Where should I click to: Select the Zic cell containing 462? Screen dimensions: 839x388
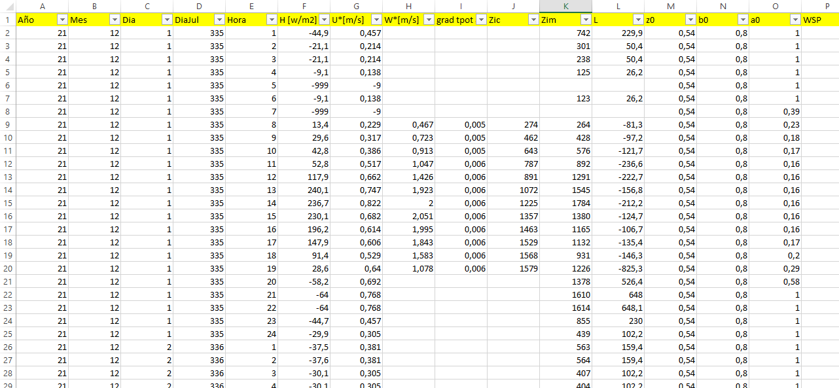(x=513, y=137)
